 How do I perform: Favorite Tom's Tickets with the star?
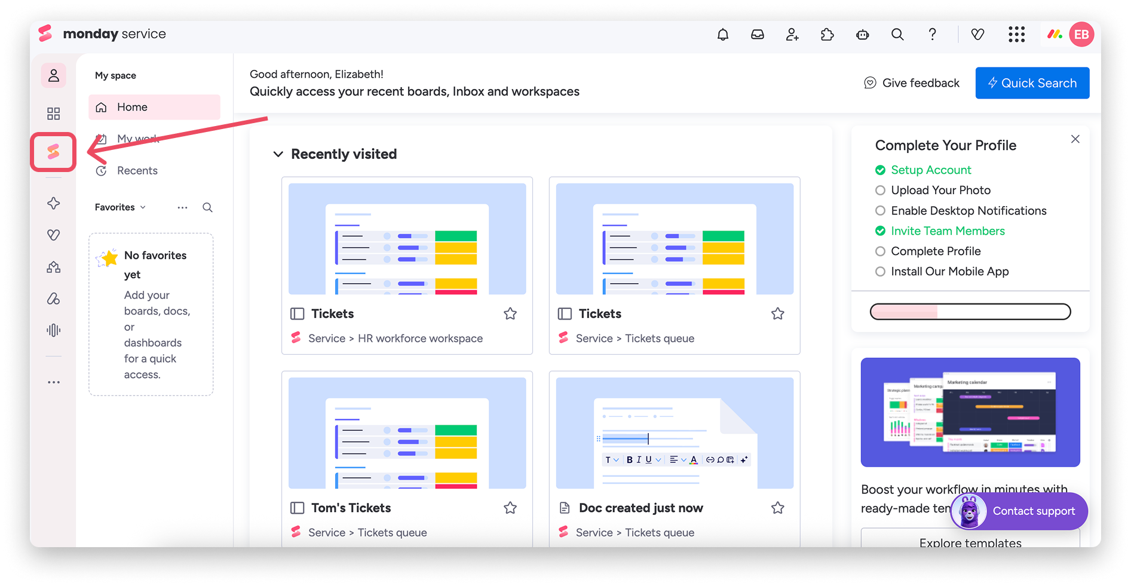click(510, 508)
